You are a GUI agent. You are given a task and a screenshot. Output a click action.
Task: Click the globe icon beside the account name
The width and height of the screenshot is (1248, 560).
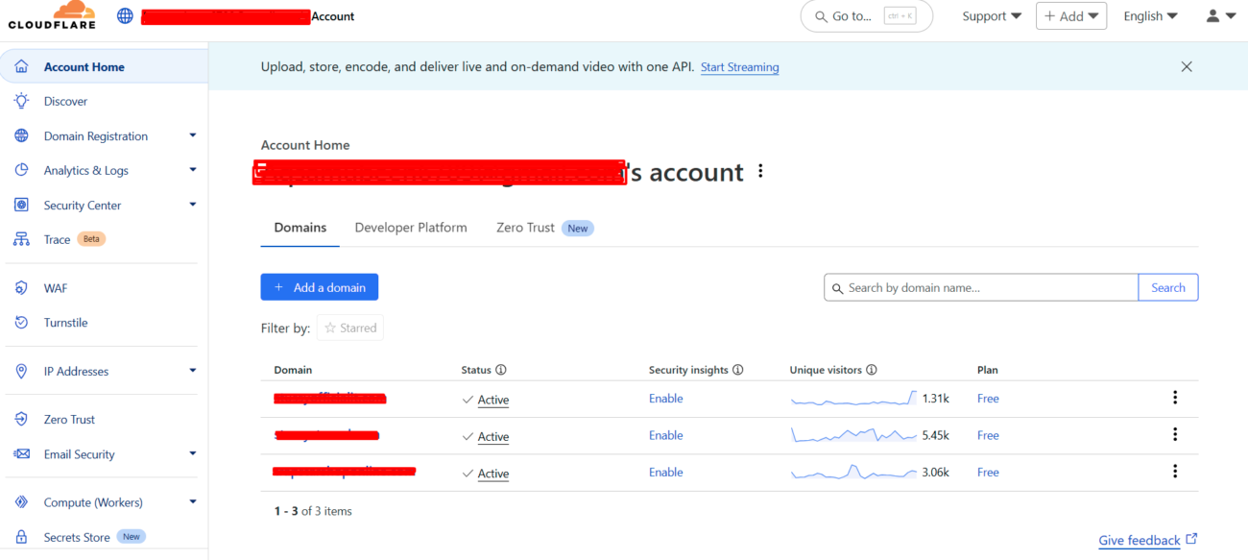click(x=125, y=16)
